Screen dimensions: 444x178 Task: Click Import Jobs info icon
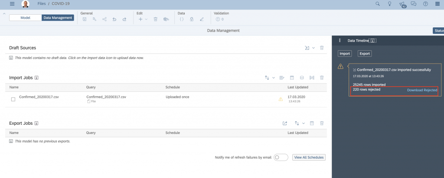(x=36, y=78)
